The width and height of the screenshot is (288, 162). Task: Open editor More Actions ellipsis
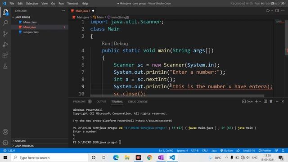(283, 11)
